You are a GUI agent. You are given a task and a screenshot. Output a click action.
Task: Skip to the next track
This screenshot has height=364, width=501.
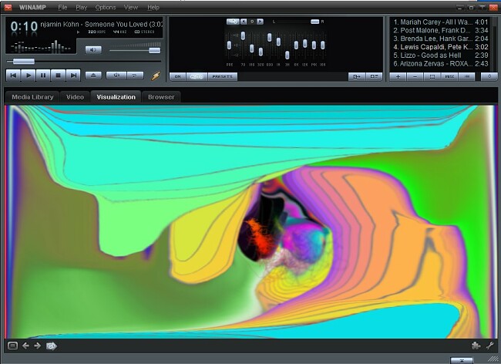(x=73, y=76)
